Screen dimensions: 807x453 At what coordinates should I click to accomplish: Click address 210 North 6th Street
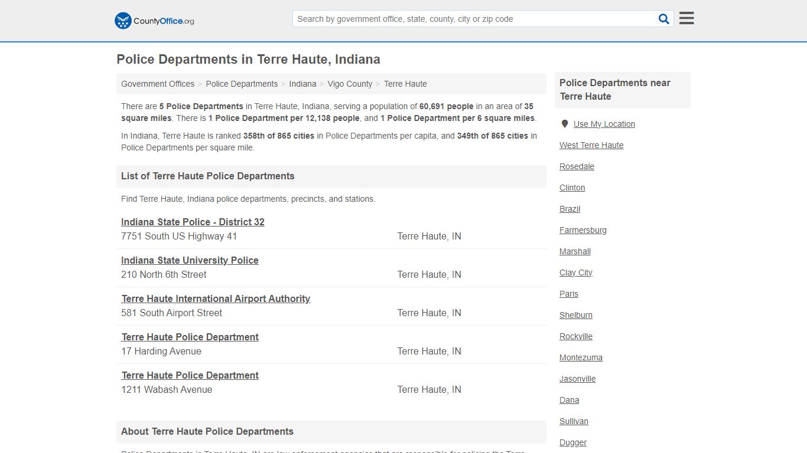pyautogui.click(x=164, y=274)
